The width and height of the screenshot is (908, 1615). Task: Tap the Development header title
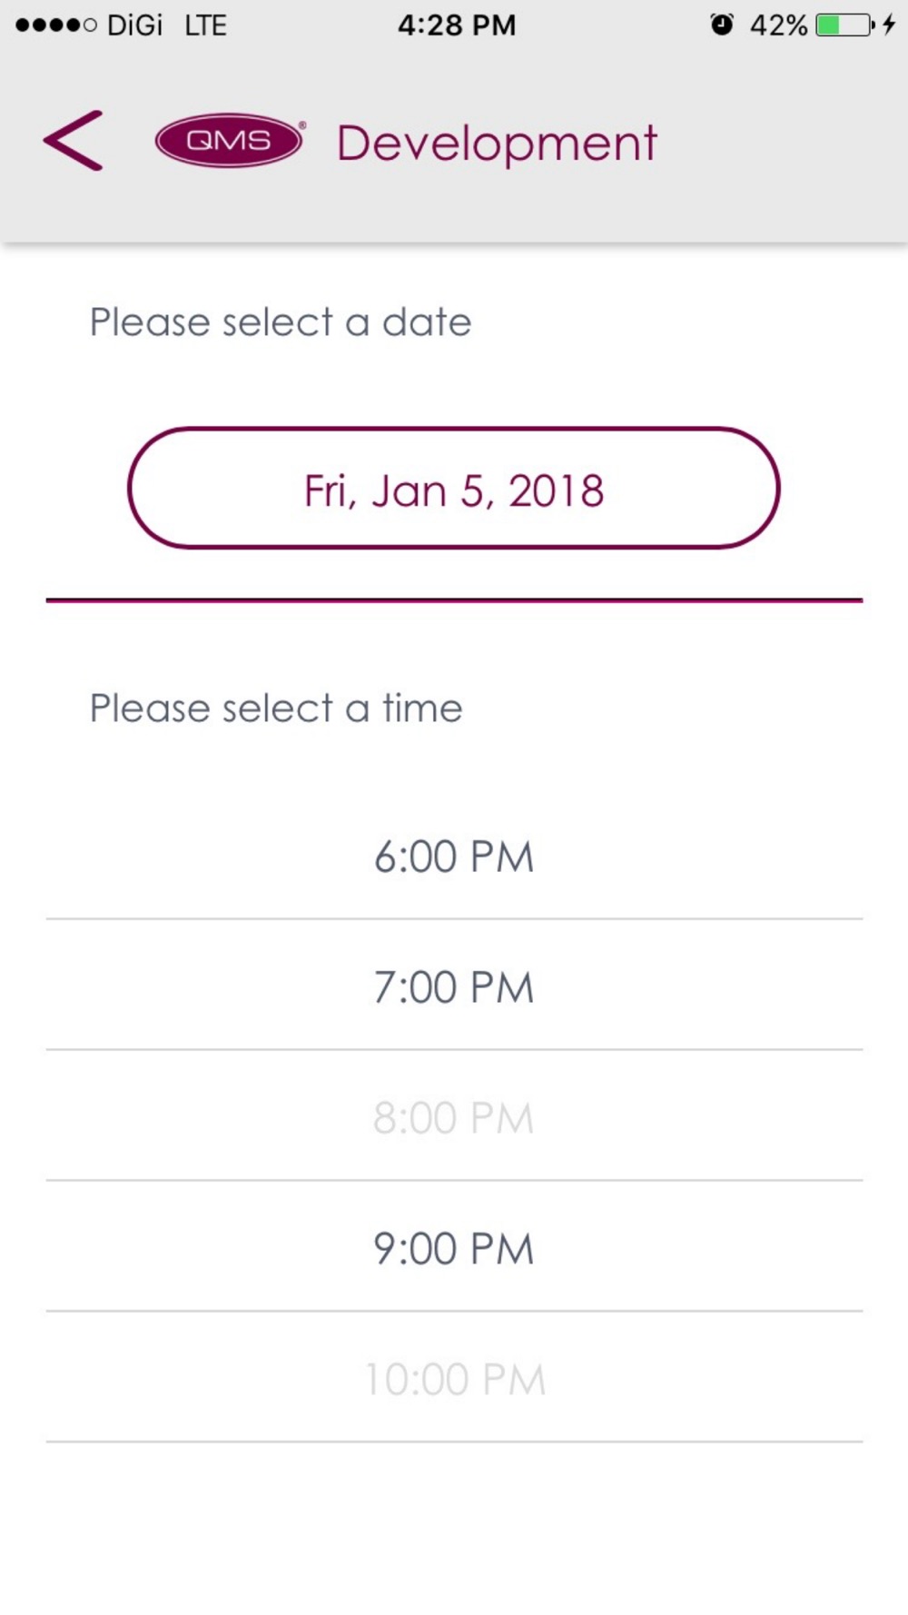point(497,144)
